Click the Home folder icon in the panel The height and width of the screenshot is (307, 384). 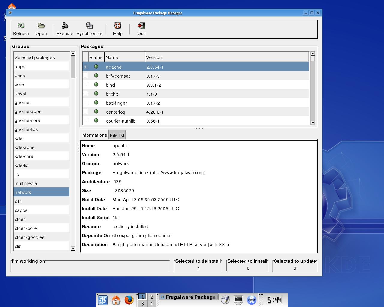click(116, 300)
